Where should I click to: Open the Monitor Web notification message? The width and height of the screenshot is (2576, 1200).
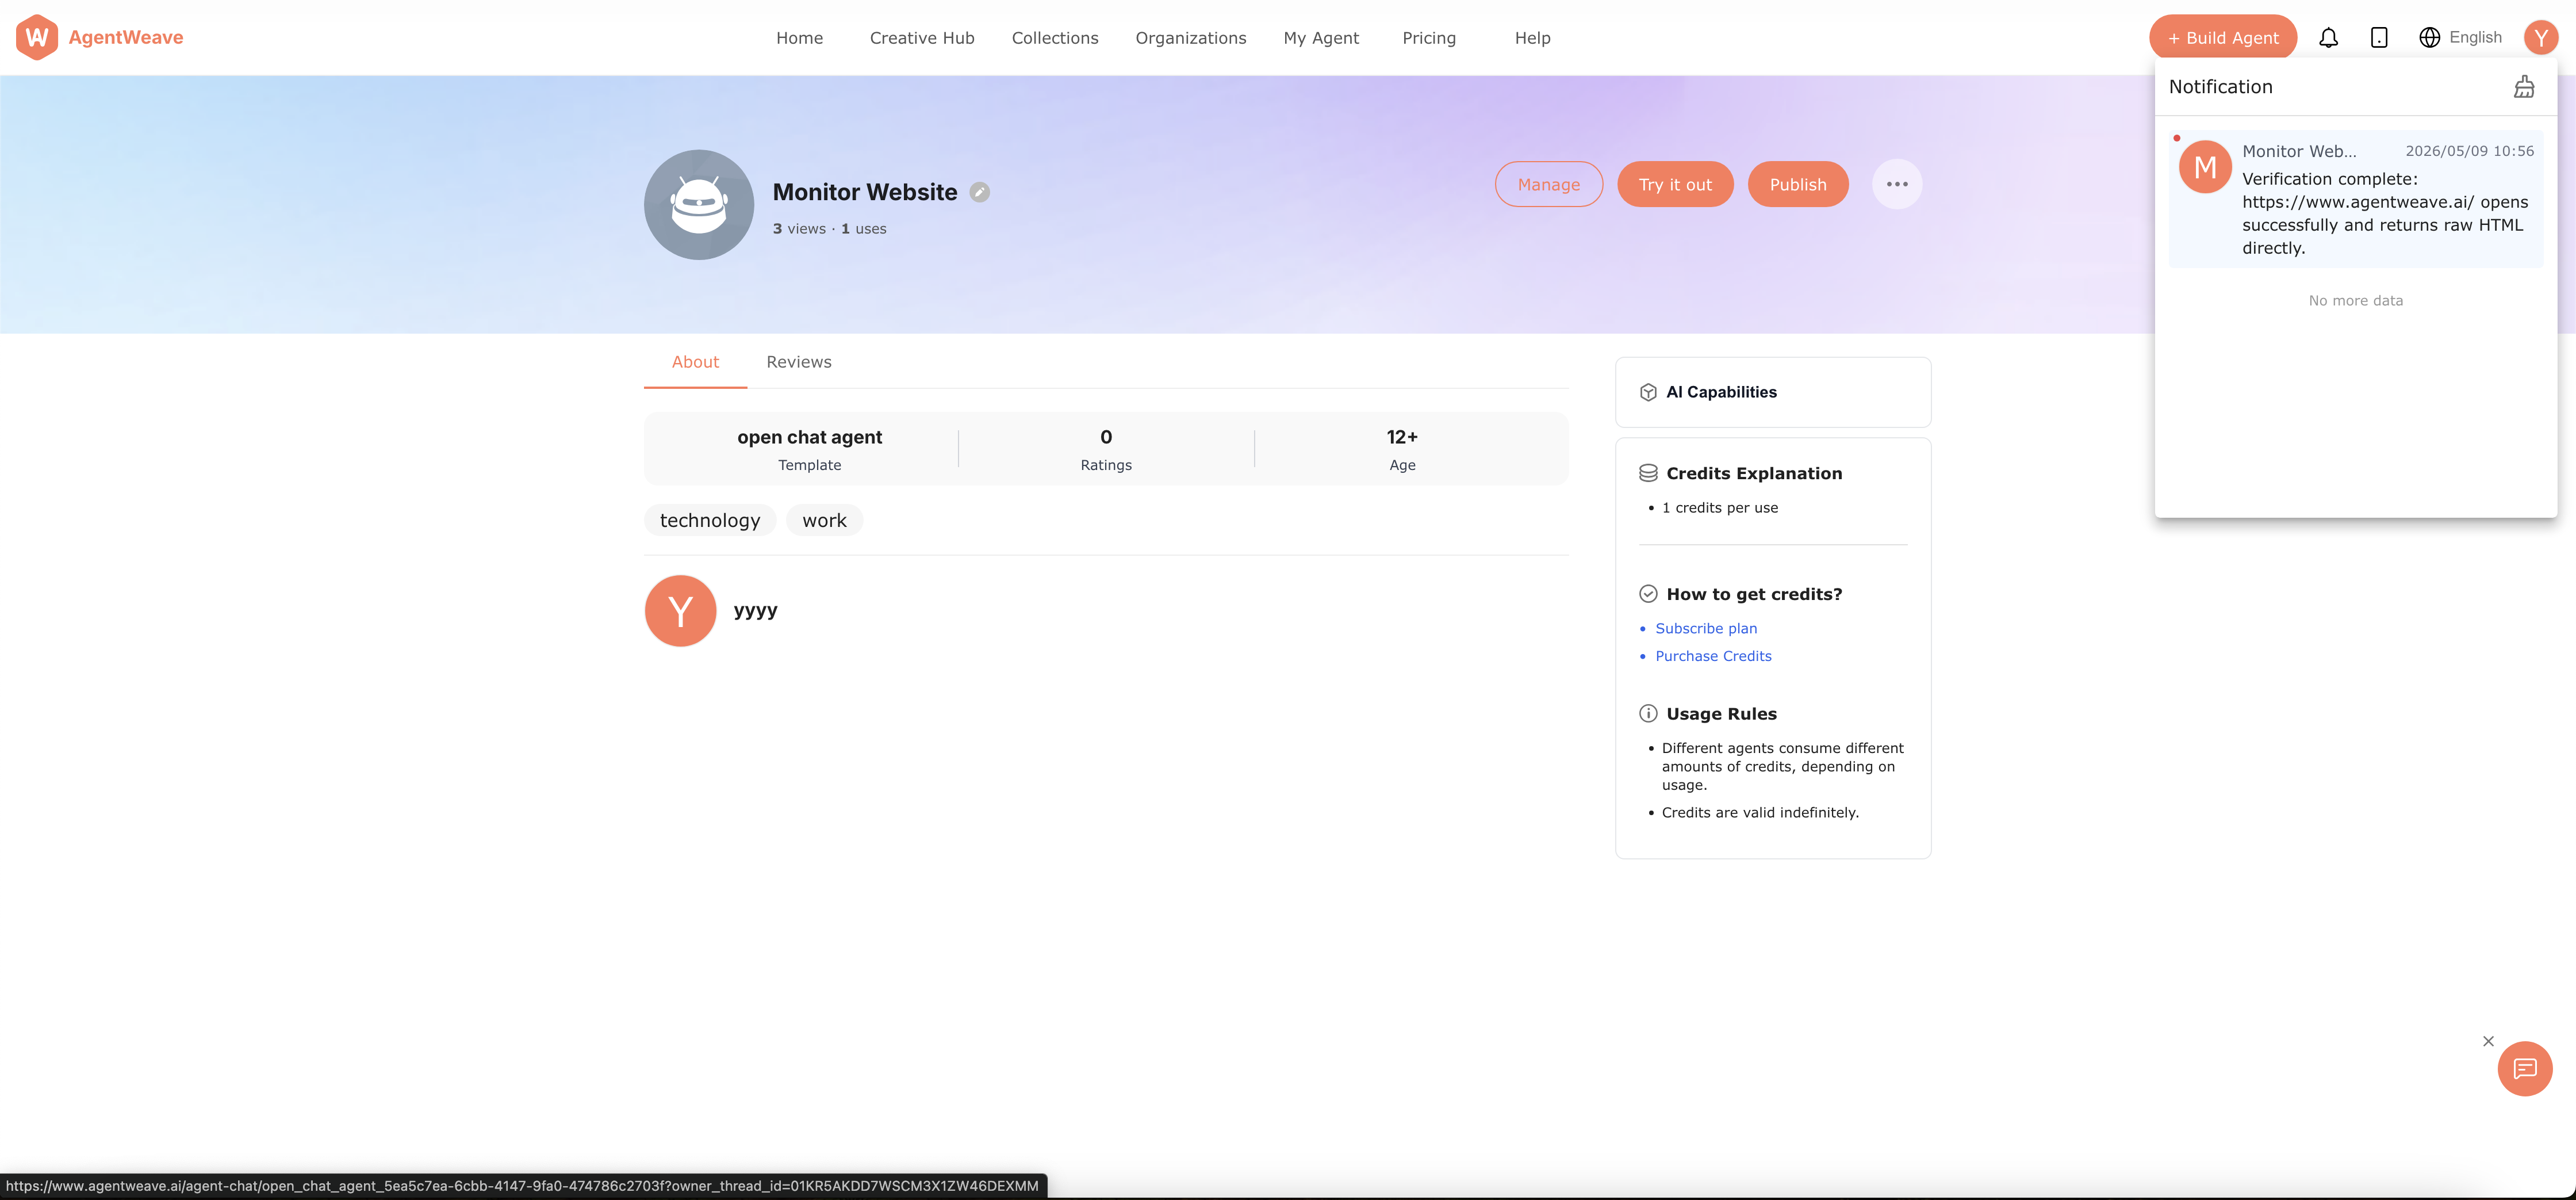(x=2356, y=199)
